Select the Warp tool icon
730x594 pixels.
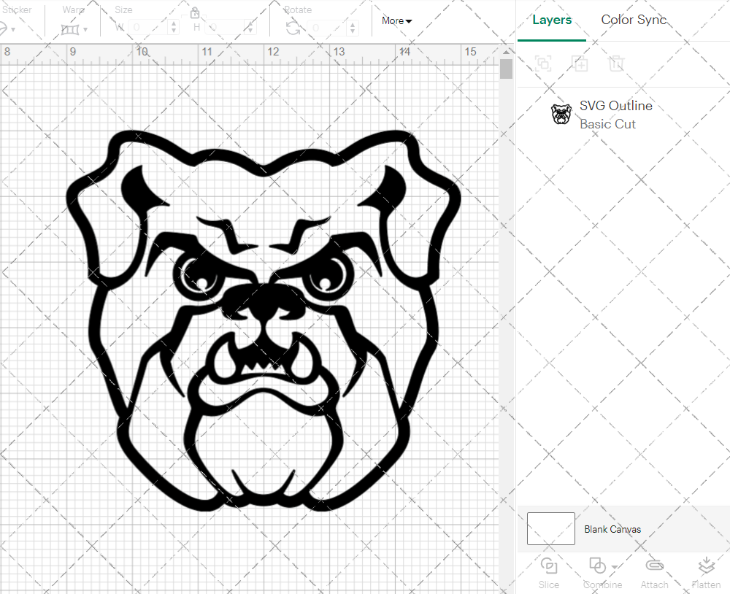point(72,28)
